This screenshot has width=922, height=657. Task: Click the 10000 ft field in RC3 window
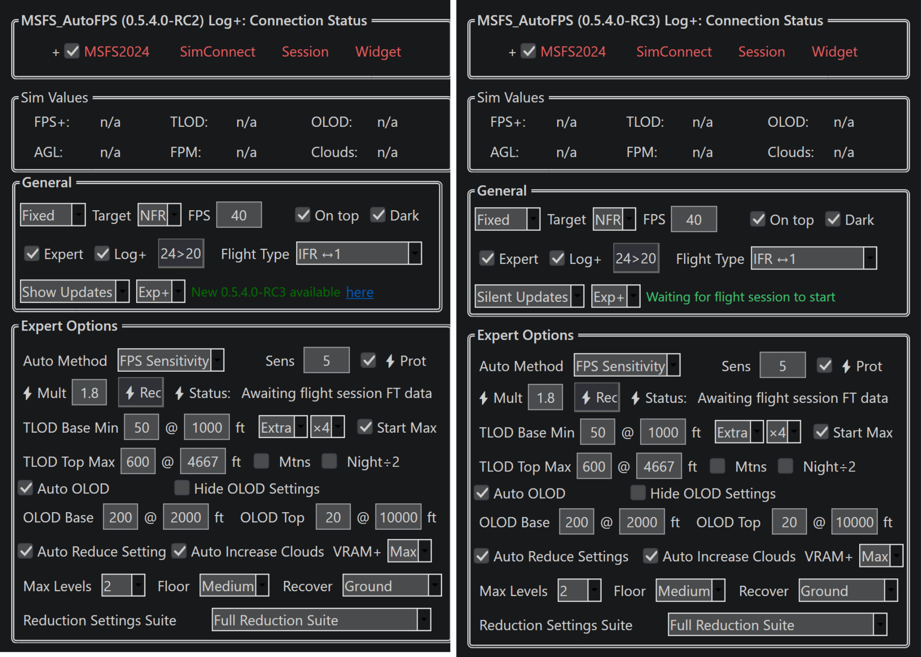(x=854, y=522)
